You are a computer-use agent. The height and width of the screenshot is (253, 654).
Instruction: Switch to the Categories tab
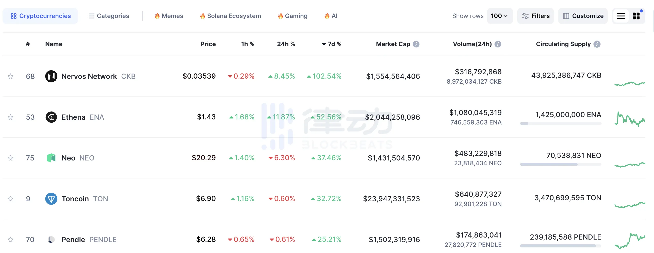click(x=108, y=16)
